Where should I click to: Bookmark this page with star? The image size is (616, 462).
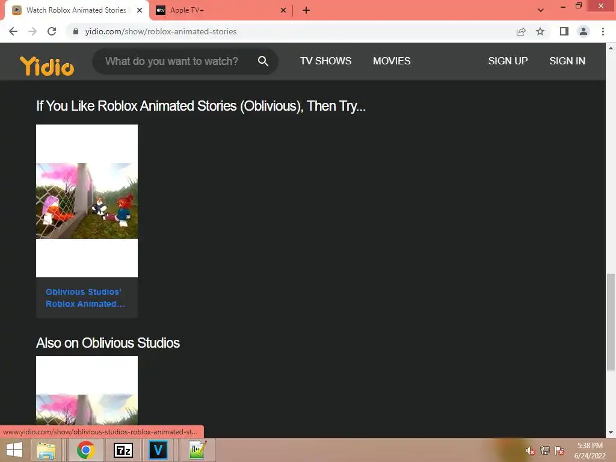click(540, 31)
